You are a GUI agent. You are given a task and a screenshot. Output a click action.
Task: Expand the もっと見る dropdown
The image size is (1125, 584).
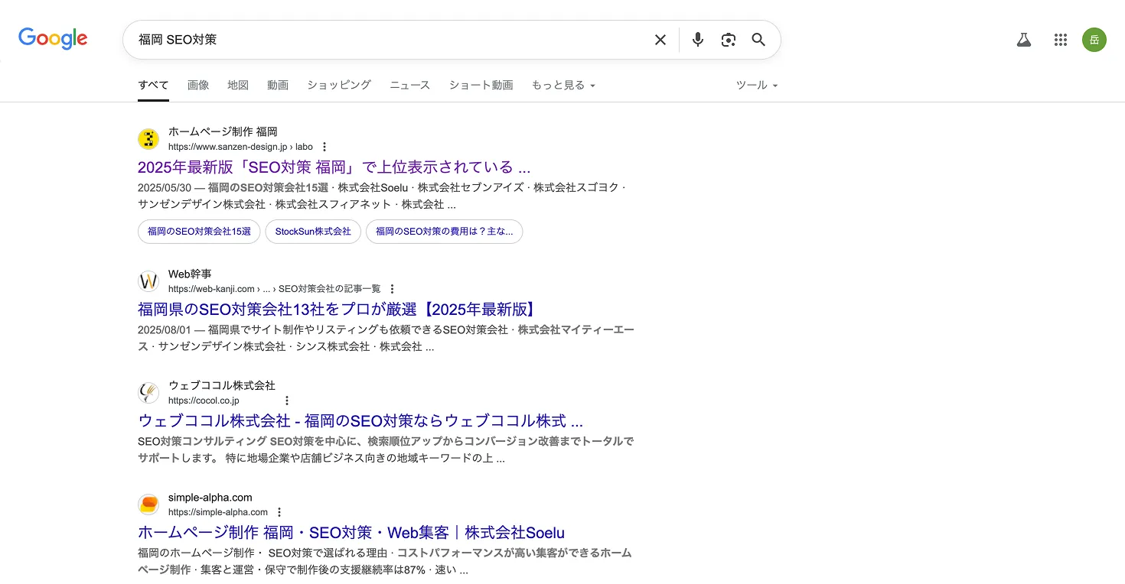pyautogui.click(x=563, y=85)
